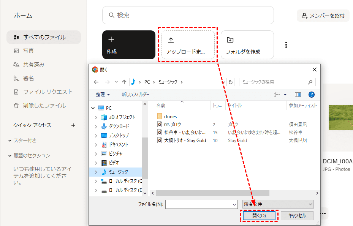
Task: Open the view options dropdown arrow in the toolbar
Action: (x=285, y=95)
